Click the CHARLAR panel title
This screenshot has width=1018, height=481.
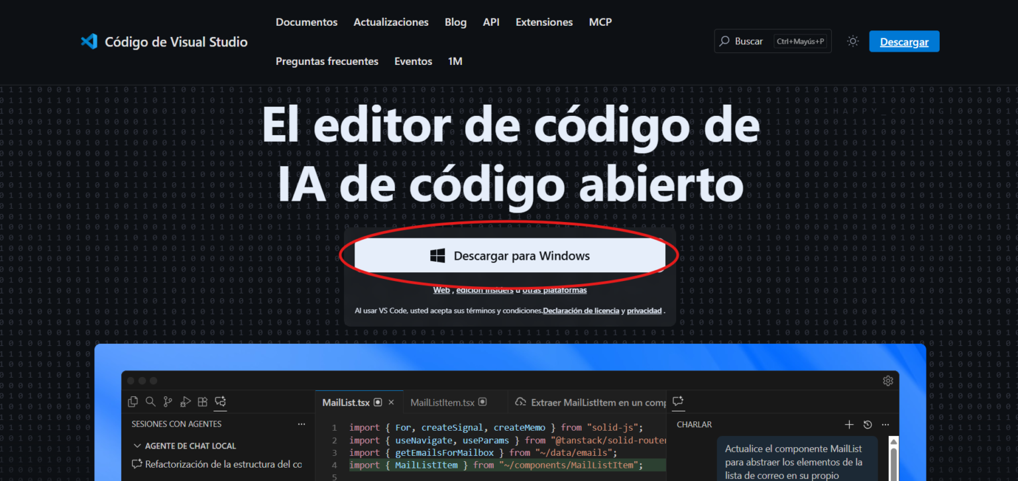coord(694,424)
